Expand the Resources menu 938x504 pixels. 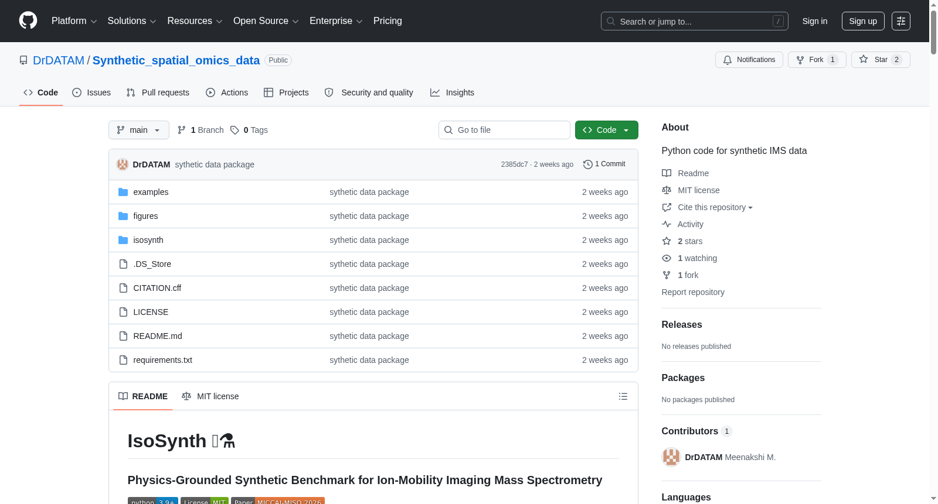click(x=195, y=21)
